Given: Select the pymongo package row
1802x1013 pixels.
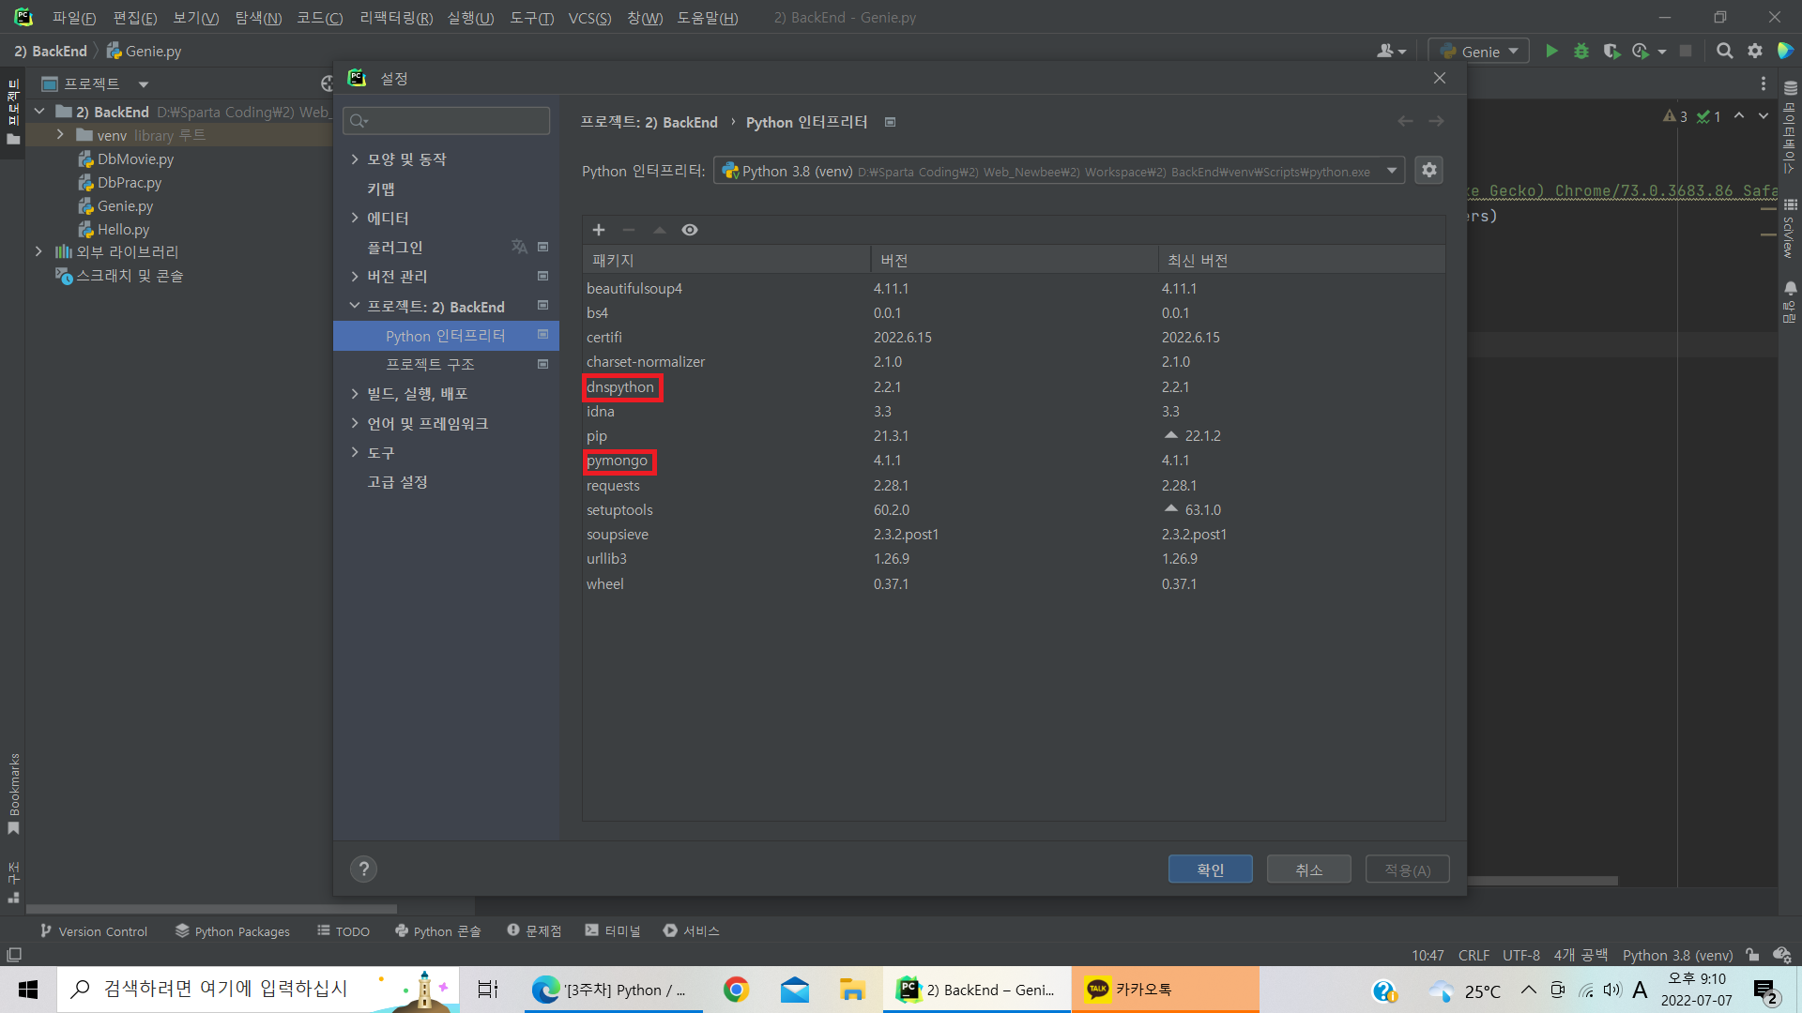Looking at the screenshot, I should tap(618, 461).
